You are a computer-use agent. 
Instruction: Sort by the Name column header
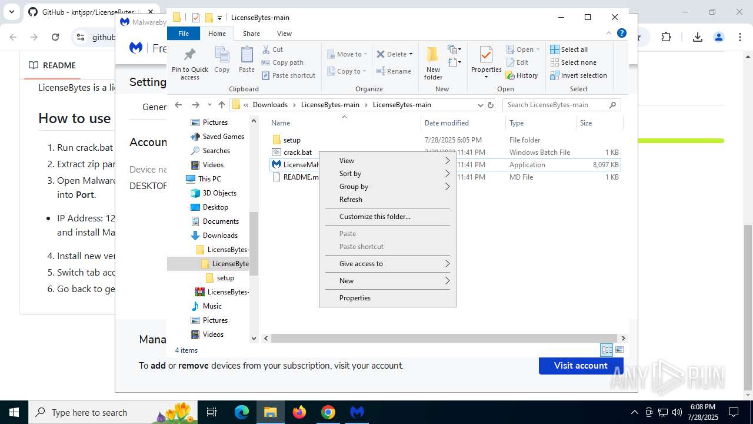(344, 123)
